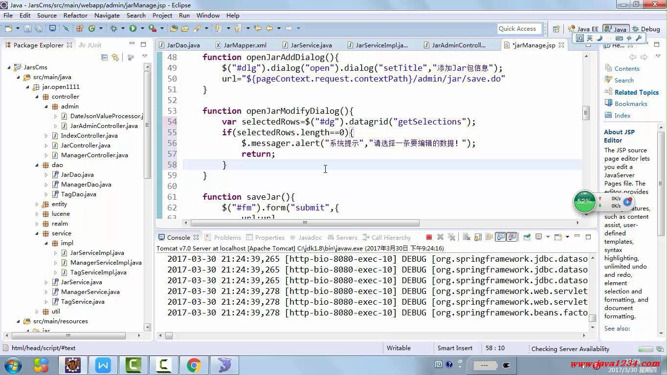Expand the realm package

point(37,224)
